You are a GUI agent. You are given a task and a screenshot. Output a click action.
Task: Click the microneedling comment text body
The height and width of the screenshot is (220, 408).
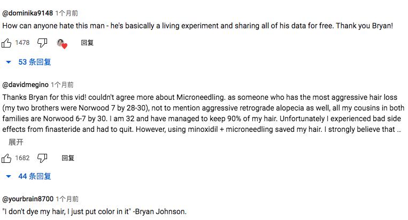[203, 114]
